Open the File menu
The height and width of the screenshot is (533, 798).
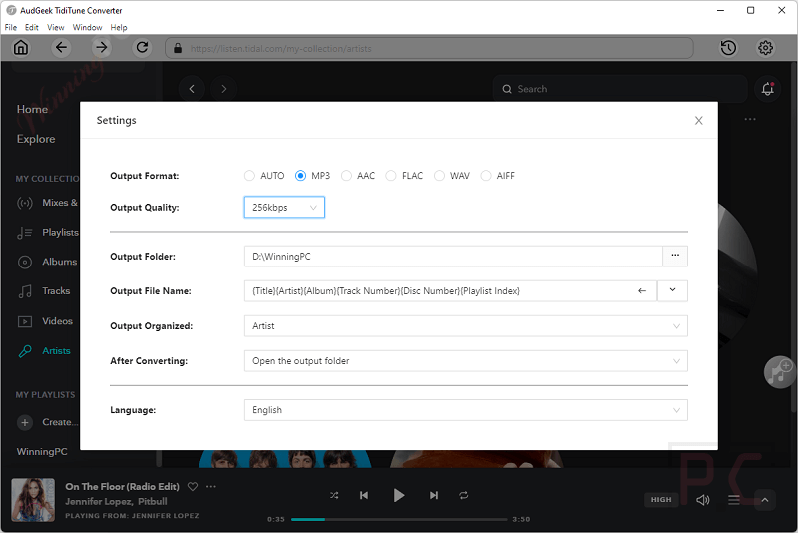(11, 28)
